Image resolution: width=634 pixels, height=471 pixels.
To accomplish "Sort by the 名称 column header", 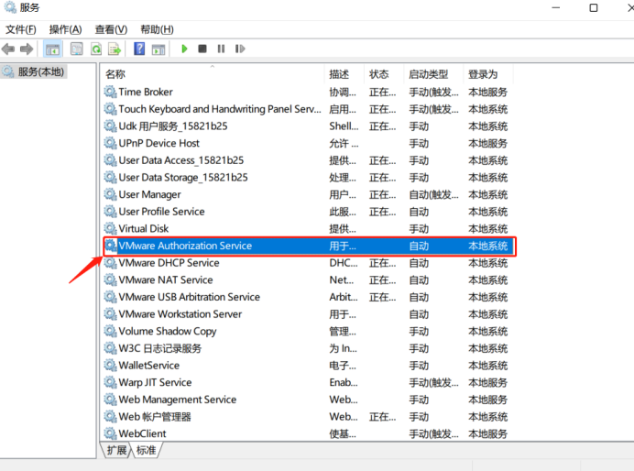I will [x=212, y=74].
